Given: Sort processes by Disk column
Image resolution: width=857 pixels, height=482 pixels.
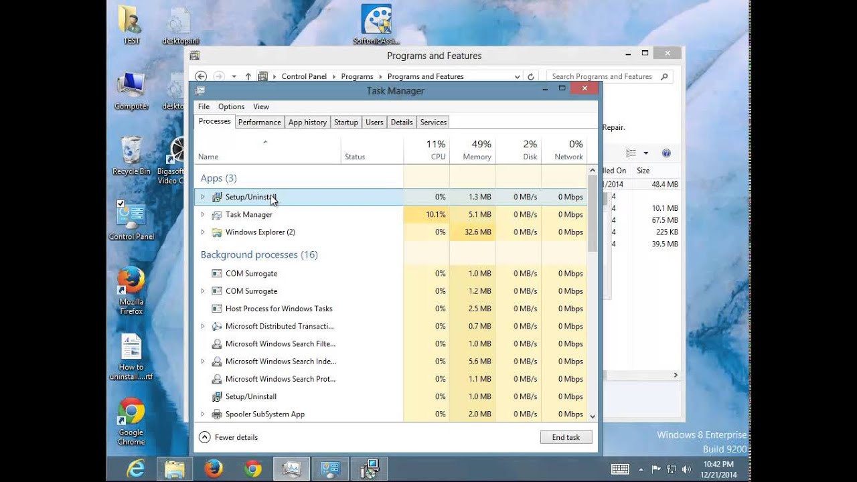Looking at the screenshot, I should tap(518, 150).
